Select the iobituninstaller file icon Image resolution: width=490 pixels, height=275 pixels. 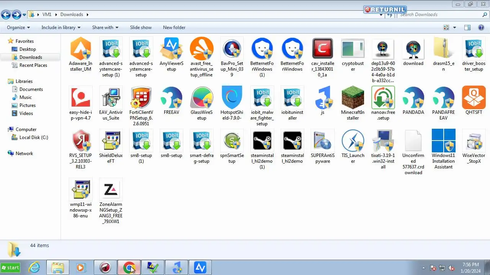[x=292, y=98]
